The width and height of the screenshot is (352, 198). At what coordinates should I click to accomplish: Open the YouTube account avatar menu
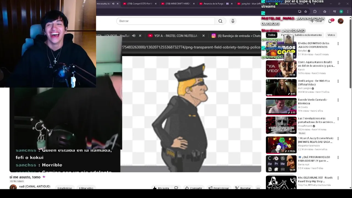click(340, 21)
